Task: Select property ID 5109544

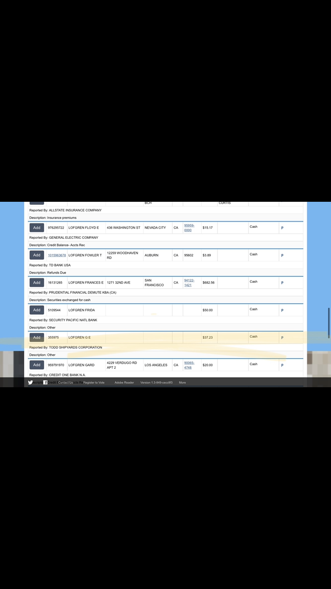Action: [x=54, y=310]
